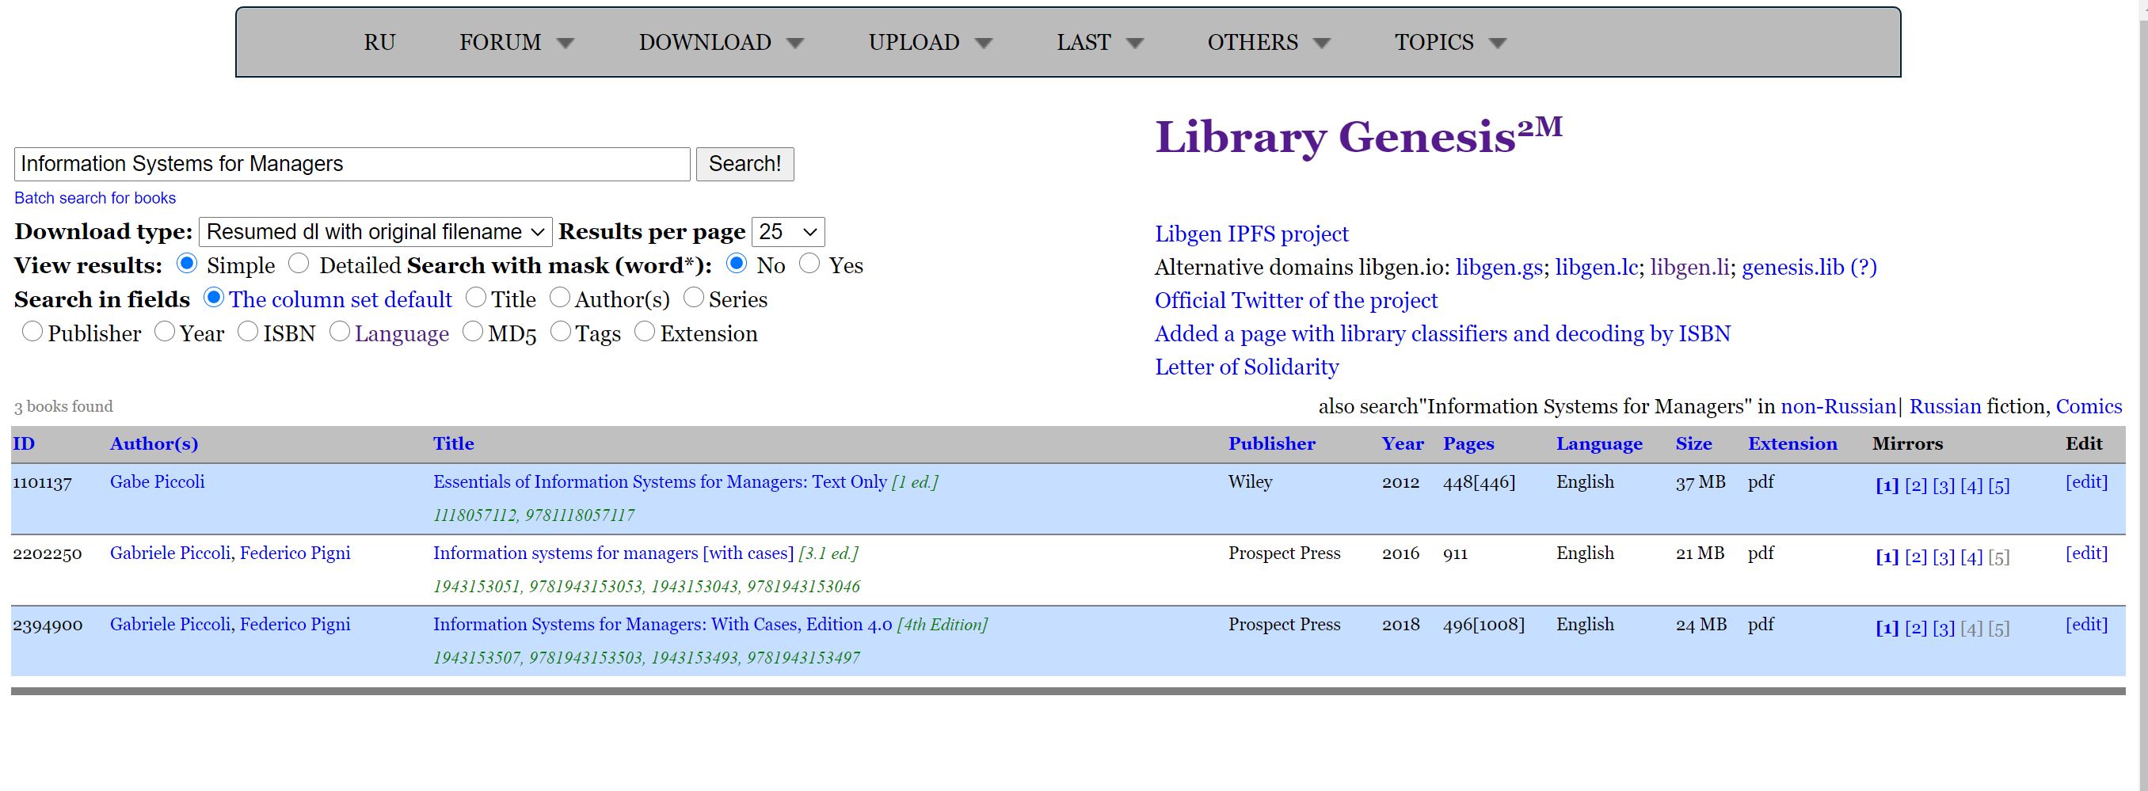Expand the TOPICS menu

point(1451,43)
